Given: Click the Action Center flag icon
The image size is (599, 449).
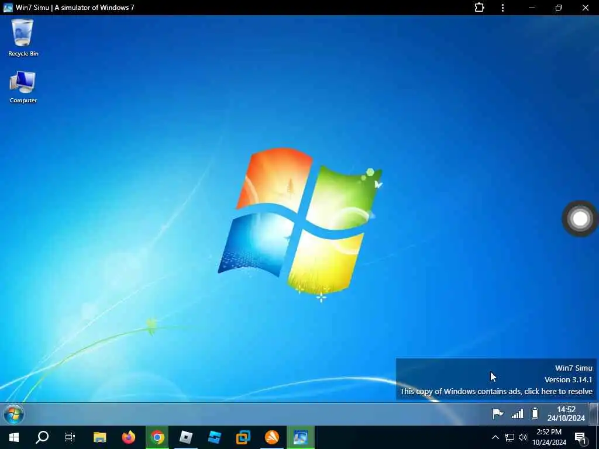Looking at the screenshot, I should pyautogui.click(x=498, y=413).
